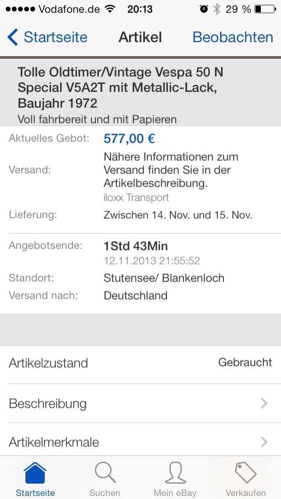Image resolution: width=281 pixels, height=499 pixels.
Task: Tap the Bluetooth icon in status bar
Action: pyautogui.click(x=216, y=9)
